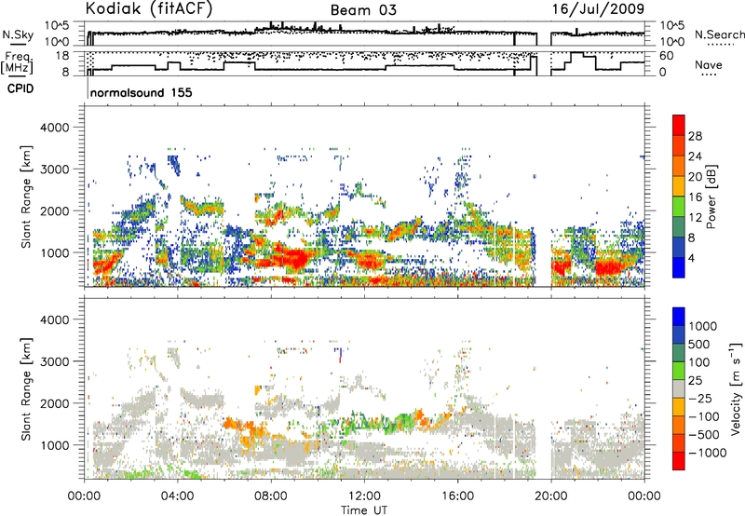
Task: Select the 20–24 dB orange Power color segment
Action: pos(679,166)
